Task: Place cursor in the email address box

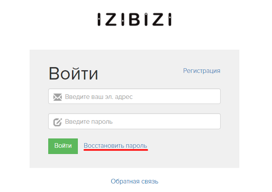Action: (x=134, y=96)
